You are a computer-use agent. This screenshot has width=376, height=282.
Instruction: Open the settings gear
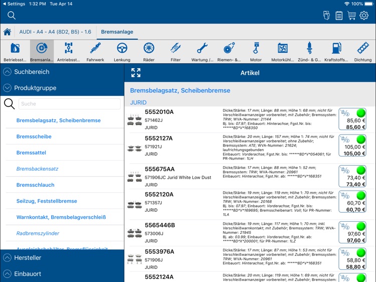364,16
